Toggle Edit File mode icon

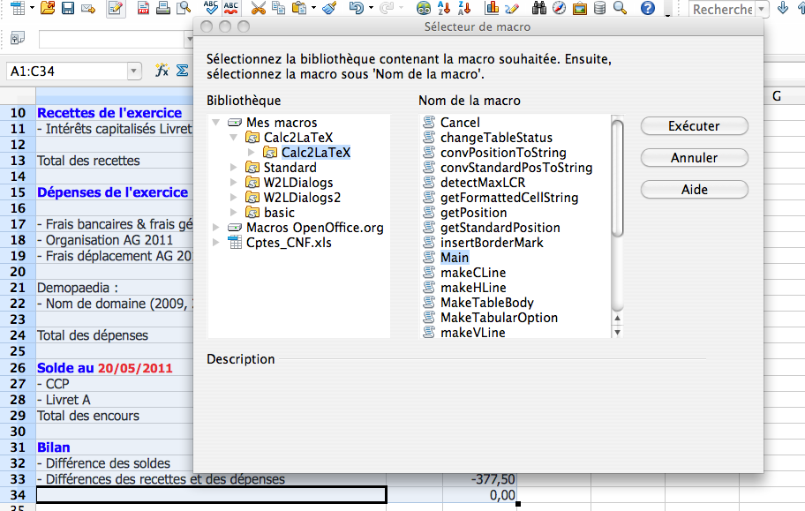coord(115,9)
